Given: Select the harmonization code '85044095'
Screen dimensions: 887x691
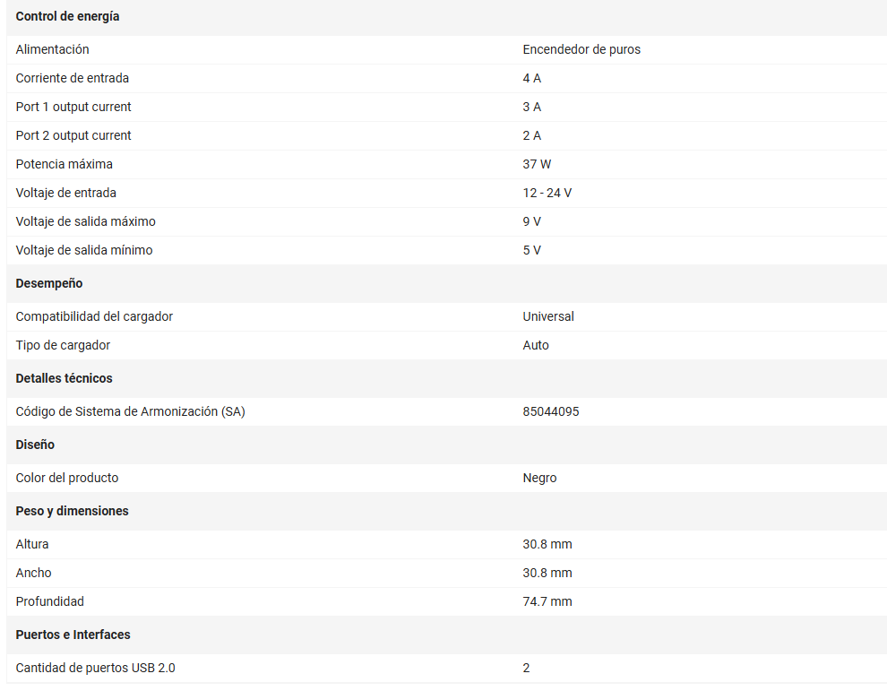Looking at the screenshot, I should (551, 411).
